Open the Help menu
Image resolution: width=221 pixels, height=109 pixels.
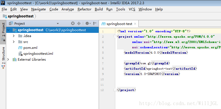[159, 9]
